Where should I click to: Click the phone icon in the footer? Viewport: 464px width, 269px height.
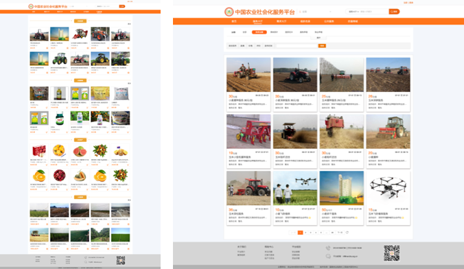click(328, 248)
